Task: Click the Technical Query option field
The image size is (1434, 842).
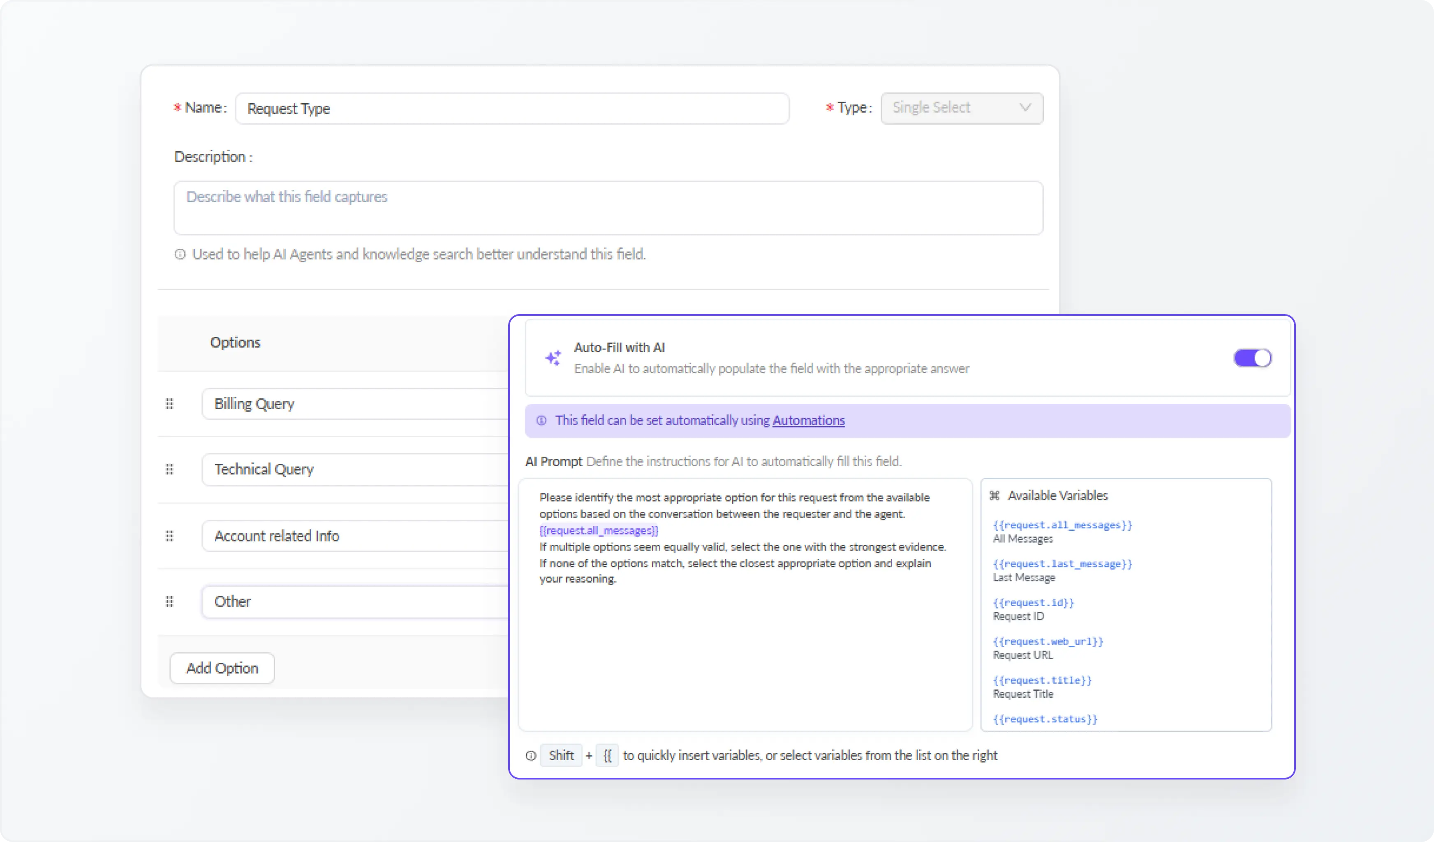Action: click(x=356, y=470)
